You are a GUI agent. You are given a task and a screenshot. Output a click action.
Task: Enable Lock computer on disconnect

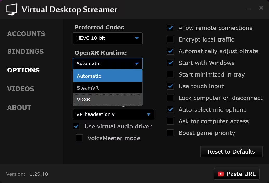click(170, 98)
